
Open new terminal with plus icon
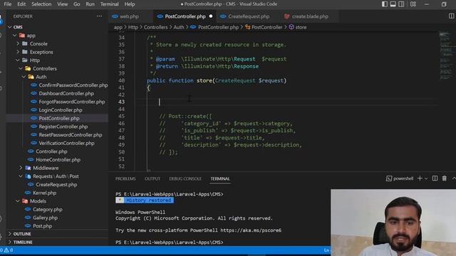coord(420,178)
